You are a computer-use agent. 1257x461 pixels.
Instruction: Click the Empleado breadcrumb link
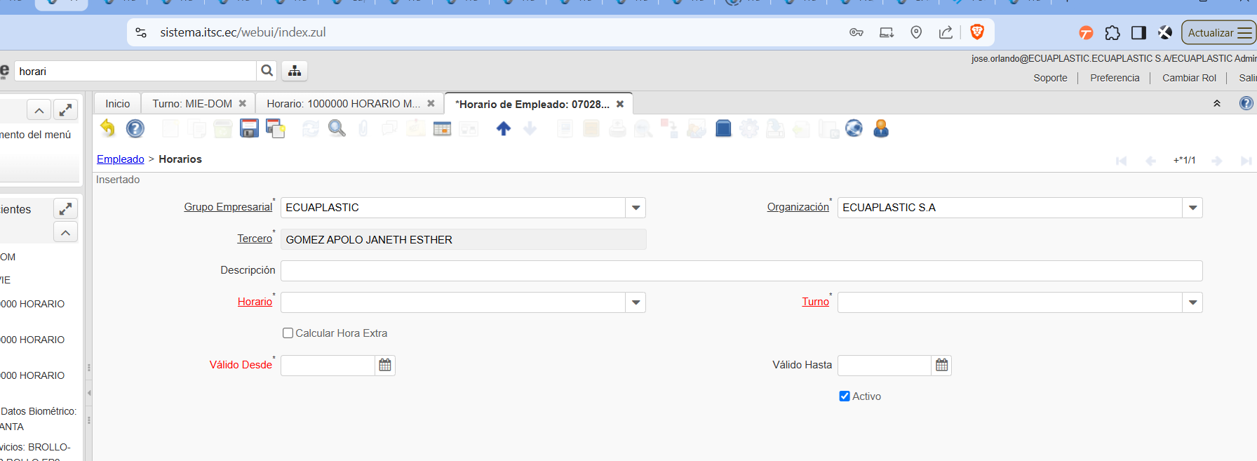(x=120, y=159)
